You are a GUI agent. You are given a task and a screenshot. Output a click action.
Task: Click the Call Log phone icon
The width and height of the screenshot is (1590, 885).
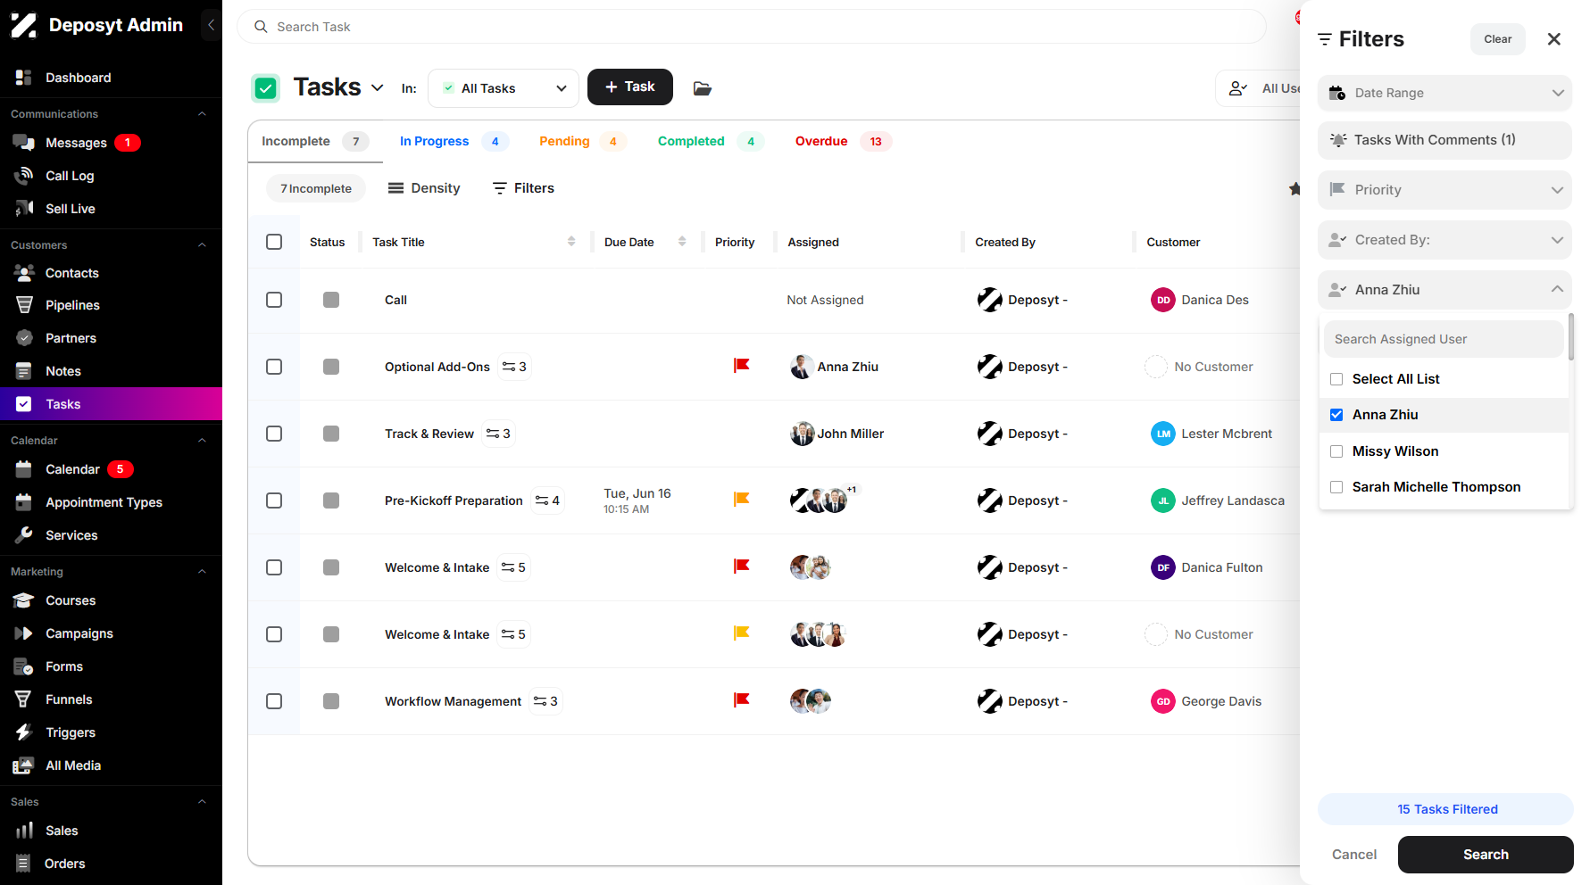point(24,176)
